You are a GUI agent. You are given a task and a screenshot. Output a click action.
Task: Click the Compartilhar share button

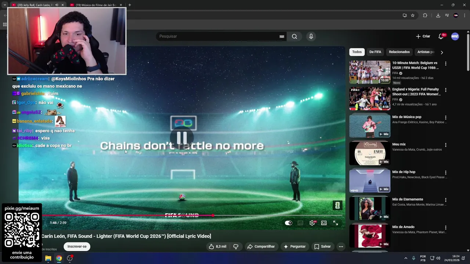coord(261,246)
